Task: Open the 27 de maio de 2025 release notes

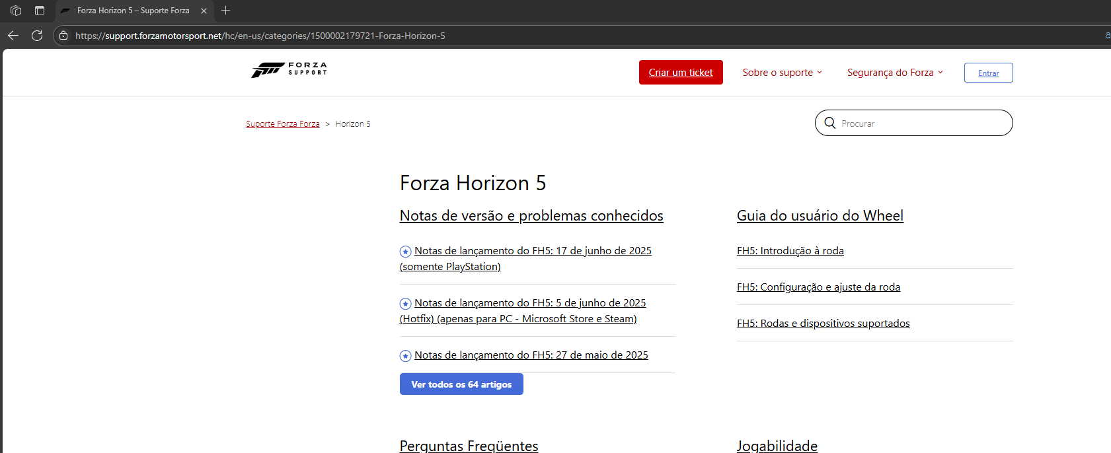Action: (x=531, y=355)
